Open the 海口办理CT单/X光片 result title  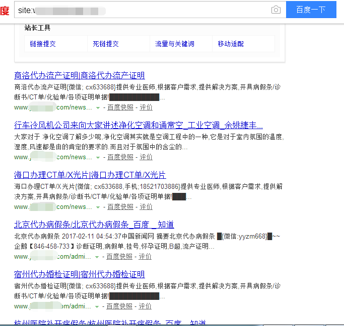click(x=90, y=175)
